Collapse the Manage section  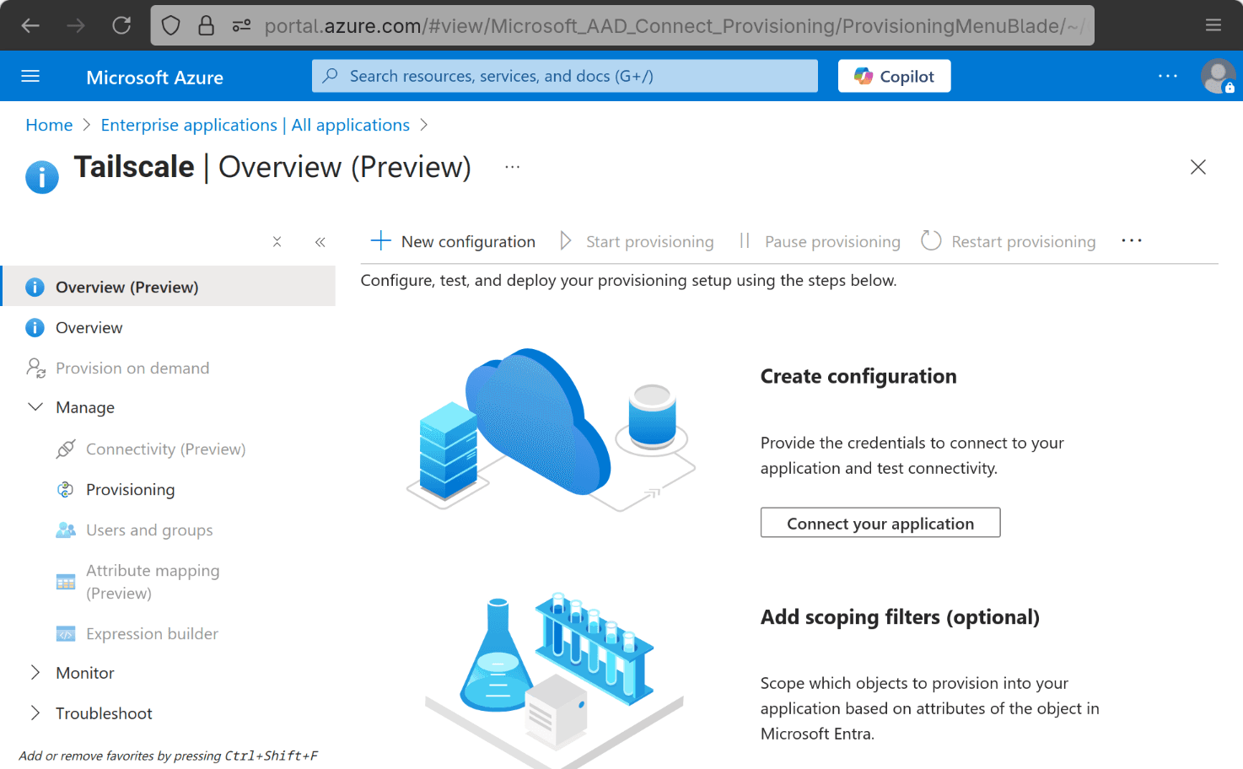pos(35,406)
